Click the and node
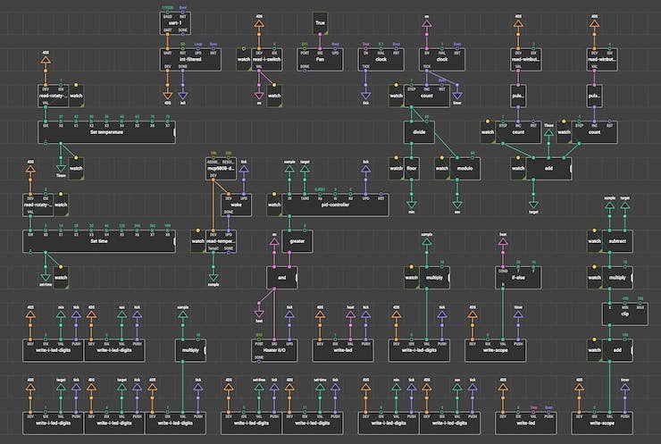This screenshot has height=444, width=661. pos(282,278)
